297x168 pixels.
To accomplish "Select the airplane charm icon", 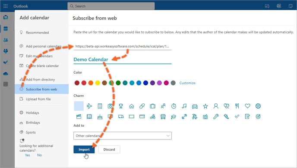I will coord(89,106).
